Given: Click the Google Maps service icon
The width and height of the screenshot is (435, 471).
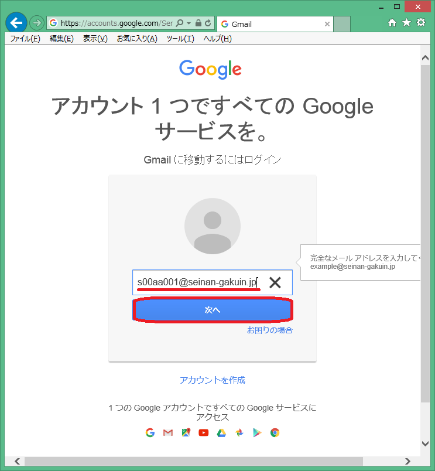Looking at the screenshot, I should tap(186, 432).
